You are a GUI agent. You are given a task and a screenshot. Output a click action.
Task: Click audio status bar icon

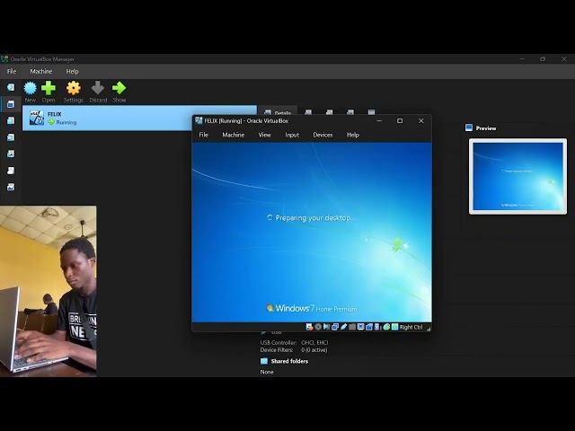tap(326, 327)
